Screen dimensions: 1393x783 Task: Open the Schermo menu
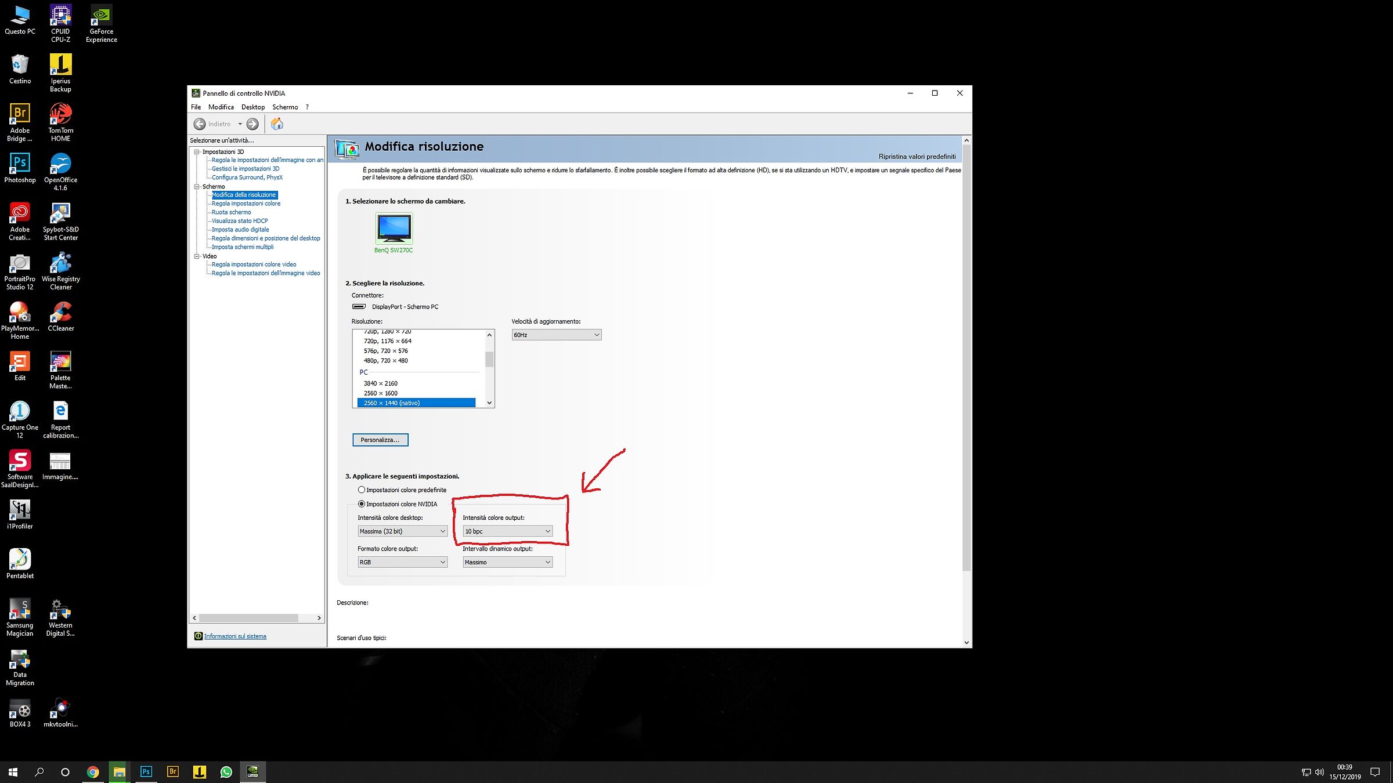(285, 107)
